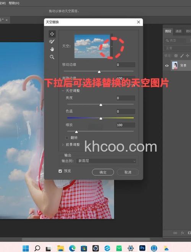The image size is (191, 252).
Task: Open 输出到 新图层 dropdown
Action: (x=106, y=161)
